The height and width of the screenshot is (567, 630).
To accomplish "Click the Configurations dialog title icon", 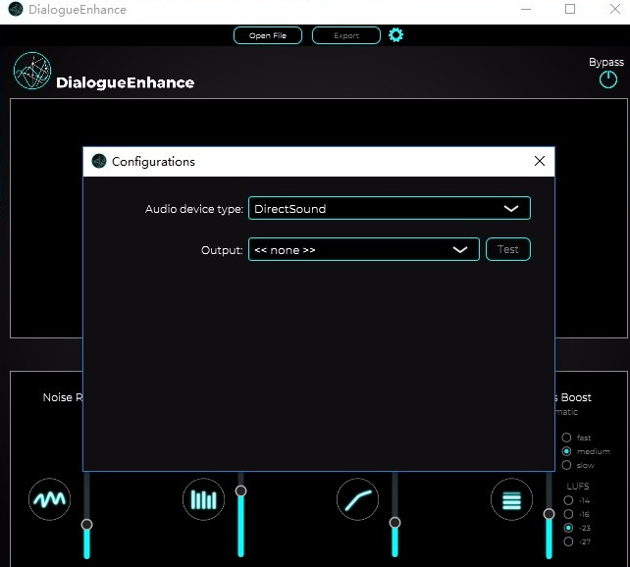I will [x=99, y=161].
